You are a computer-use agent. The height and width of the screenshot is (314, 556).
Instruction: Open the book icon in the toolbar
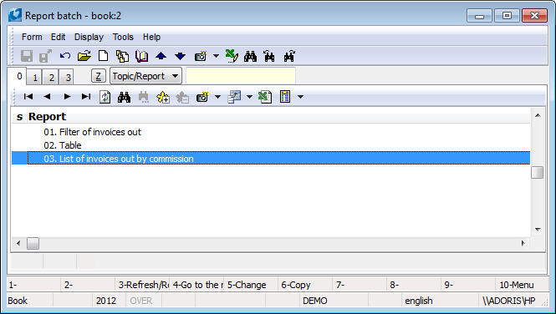tap(141, 56)
